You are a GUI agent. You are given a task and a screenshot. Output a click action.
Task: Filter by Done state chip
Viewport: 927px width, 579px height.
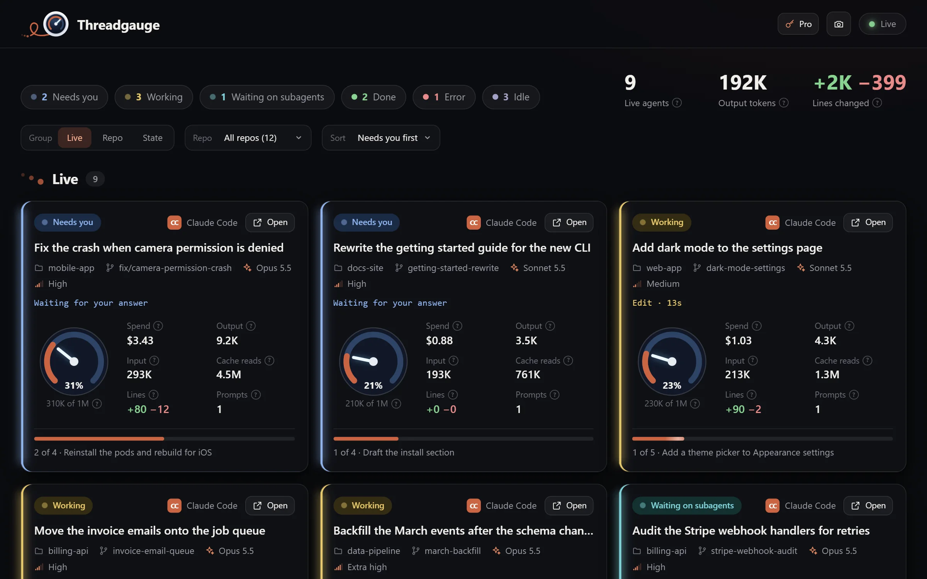pos(374,97)
